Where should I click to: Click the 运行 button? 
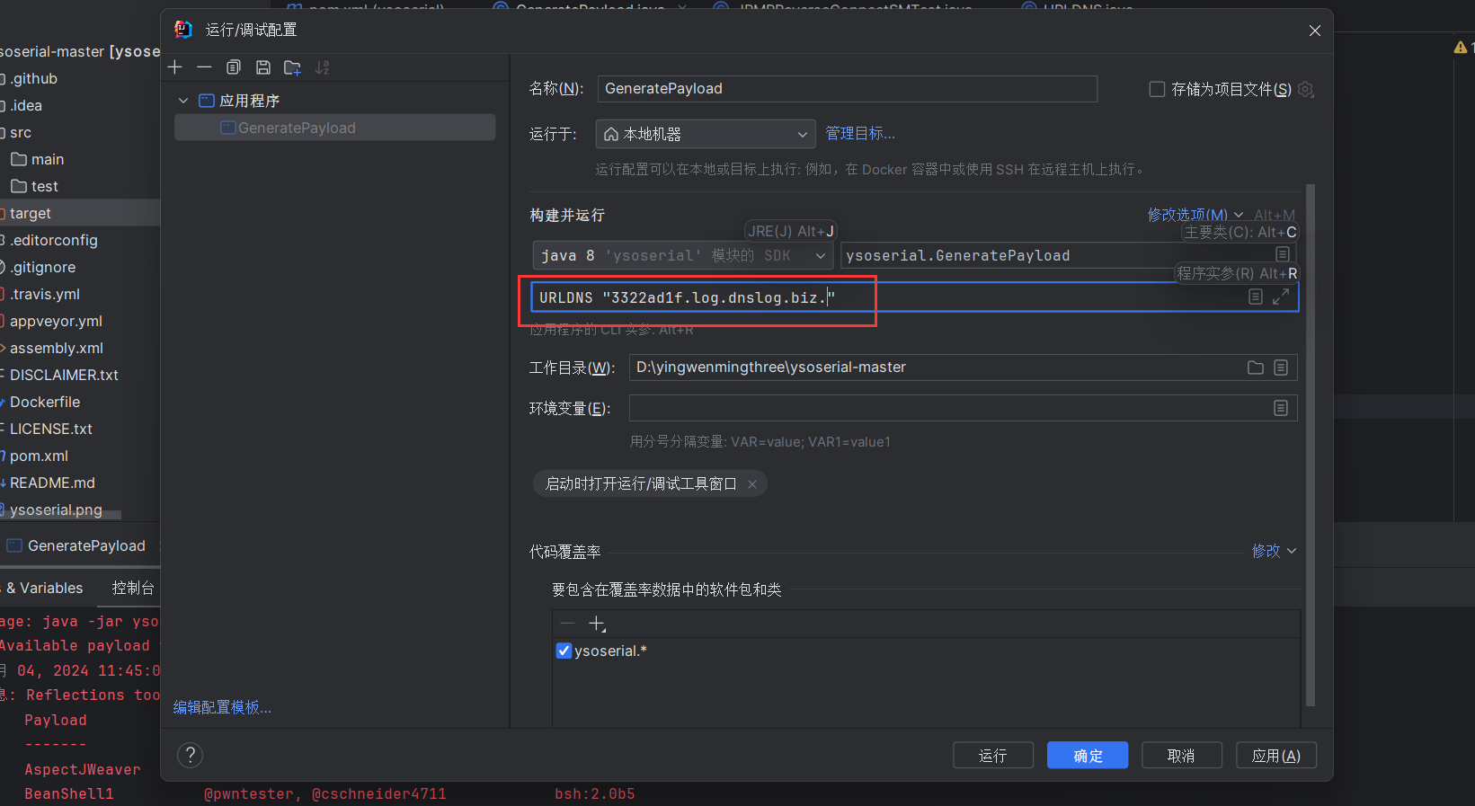tap(993, 756)
